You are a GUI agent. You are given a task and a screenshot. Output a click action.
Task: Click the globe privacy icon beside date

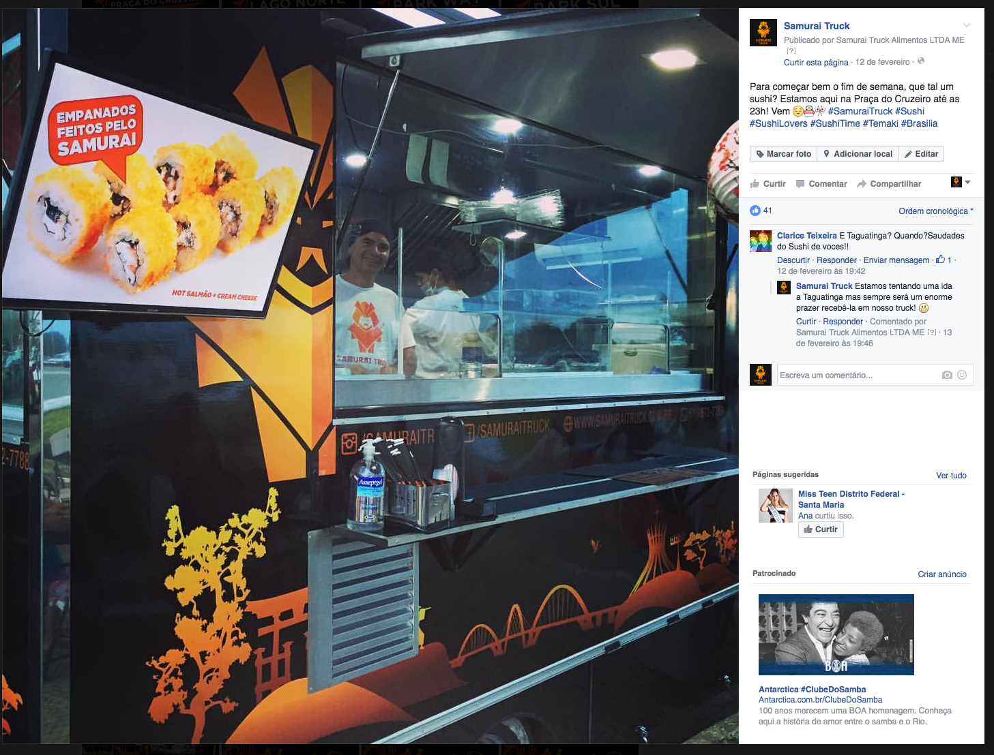(921, 61)
